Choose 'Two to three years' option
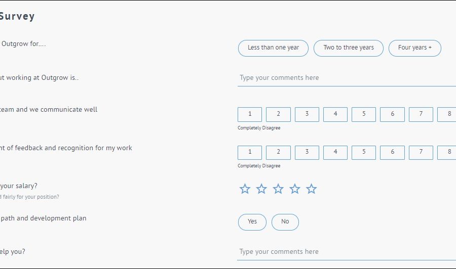The width and height of the screenshot is (456, 269). click(x=349, y=48)
